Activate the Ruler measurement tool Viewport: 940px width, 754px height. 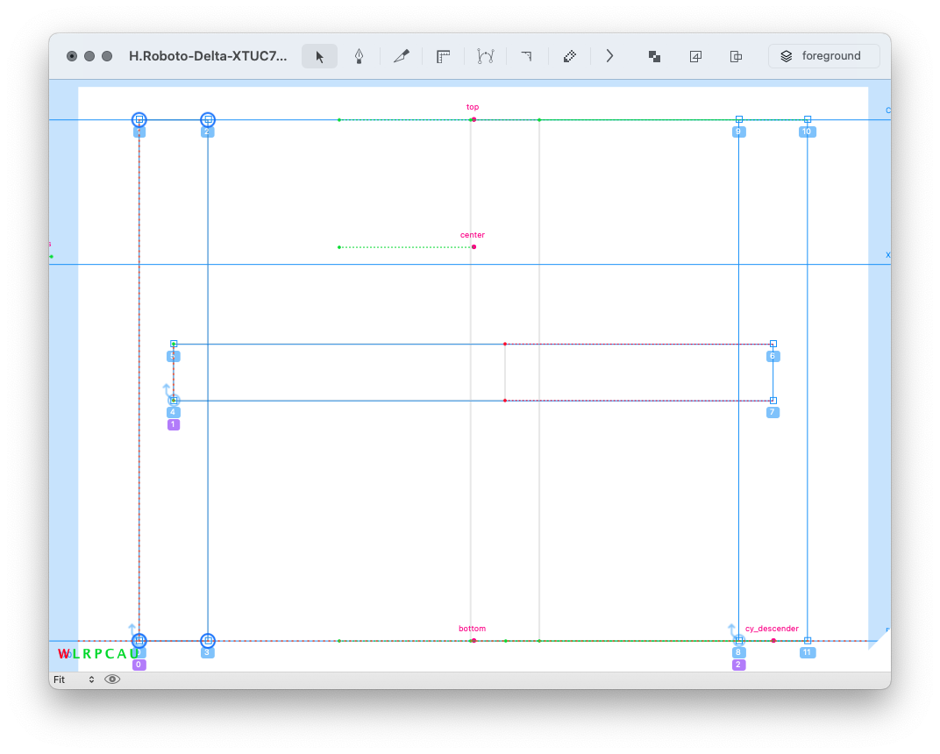[444, 56]
